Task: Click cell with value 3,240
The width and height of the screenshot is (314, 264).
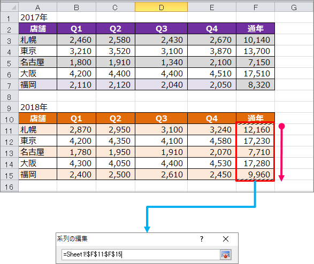Action: pos(212,129)
